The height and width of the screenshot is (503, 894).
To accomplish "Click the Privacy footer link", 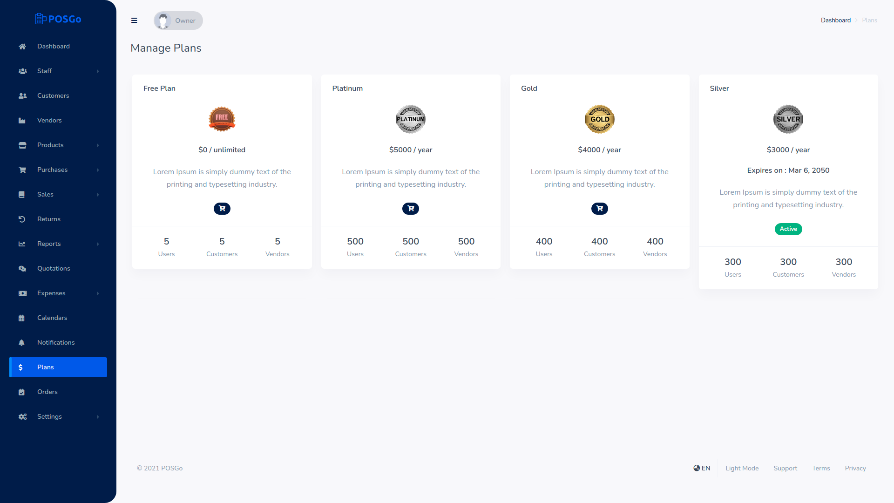I will (x=856, y=468).
